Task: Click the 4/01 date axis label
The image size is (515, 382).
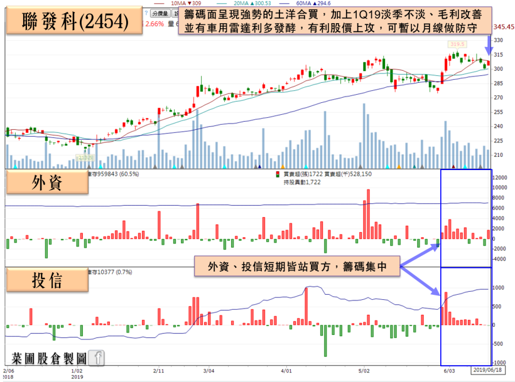Action: (286, 371)
